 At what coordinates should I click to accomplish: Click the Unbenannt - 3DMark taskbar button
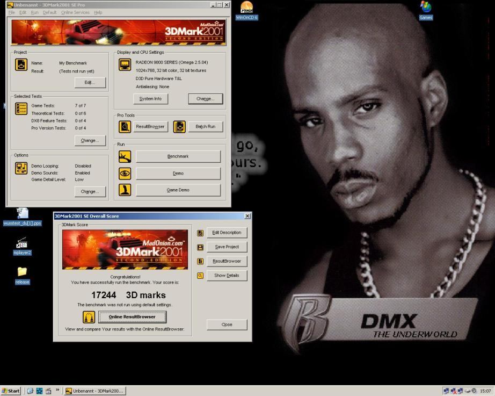coord(95,391)
